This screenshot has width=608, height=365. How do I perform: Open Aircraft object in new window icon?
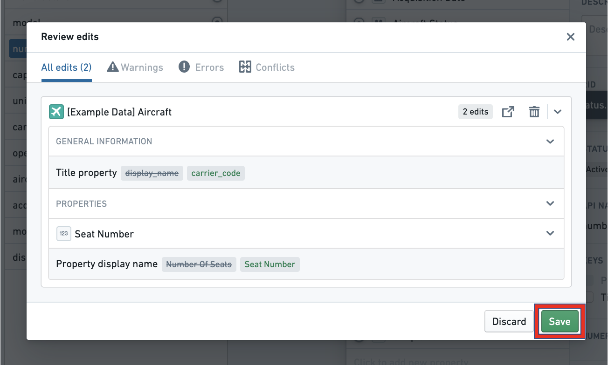point(508,112)
